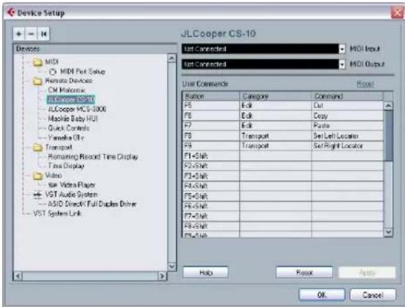Select Mackie Baby HUI device
The image size is (405, 307).
tap(73, 119)
